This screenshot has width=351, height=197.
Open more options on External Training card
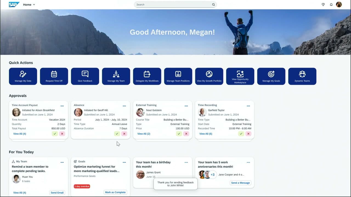(x=186, y=106)
